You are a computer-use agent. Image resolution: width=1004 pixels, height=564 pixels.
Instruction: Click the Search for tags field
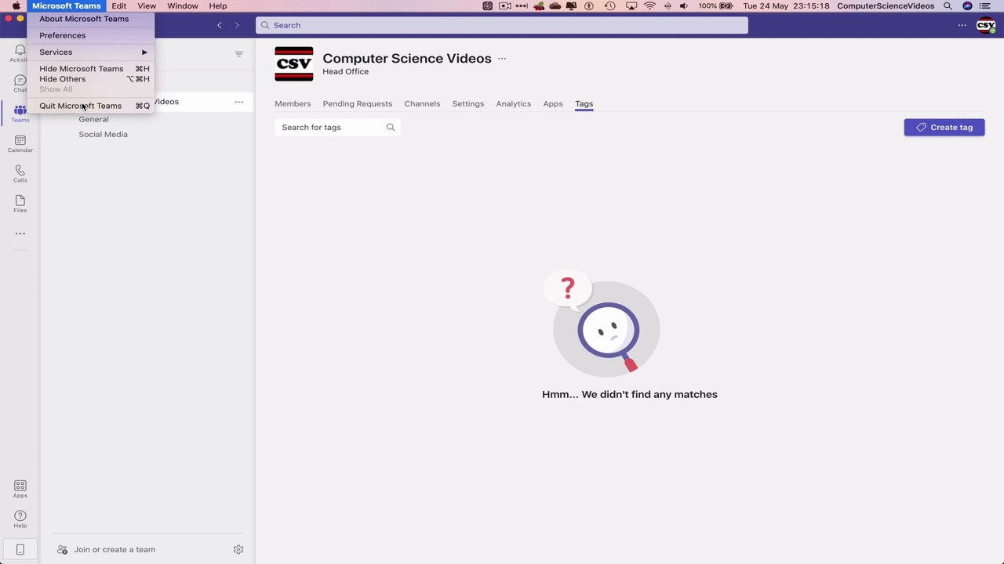[337, 127]
